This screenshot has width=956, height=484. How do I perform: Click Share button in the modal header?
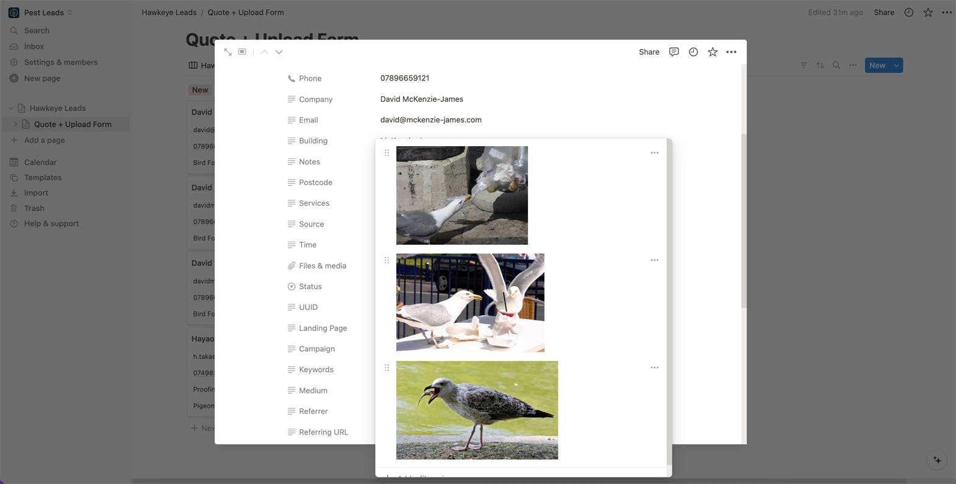click(x=649, y=52)
